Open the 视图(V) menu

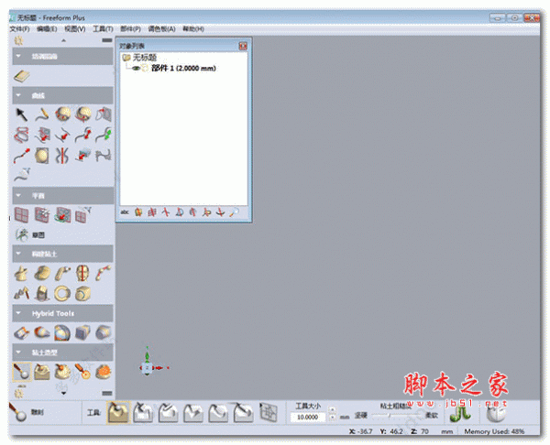click(x=75, y=29)
